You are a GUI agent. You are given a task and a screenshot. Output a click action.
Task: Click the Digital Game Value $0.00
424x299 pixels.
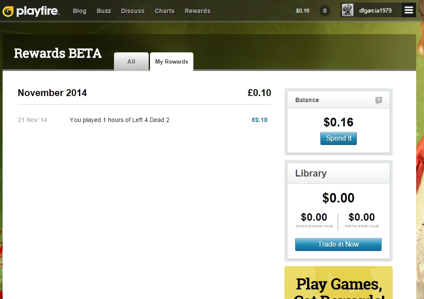(x=362, y=217)
